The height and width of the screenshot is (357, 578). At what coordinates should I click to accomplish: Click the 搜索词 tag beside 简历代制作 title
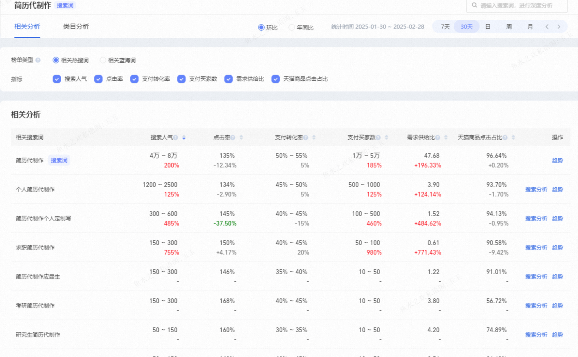[65, 5]
